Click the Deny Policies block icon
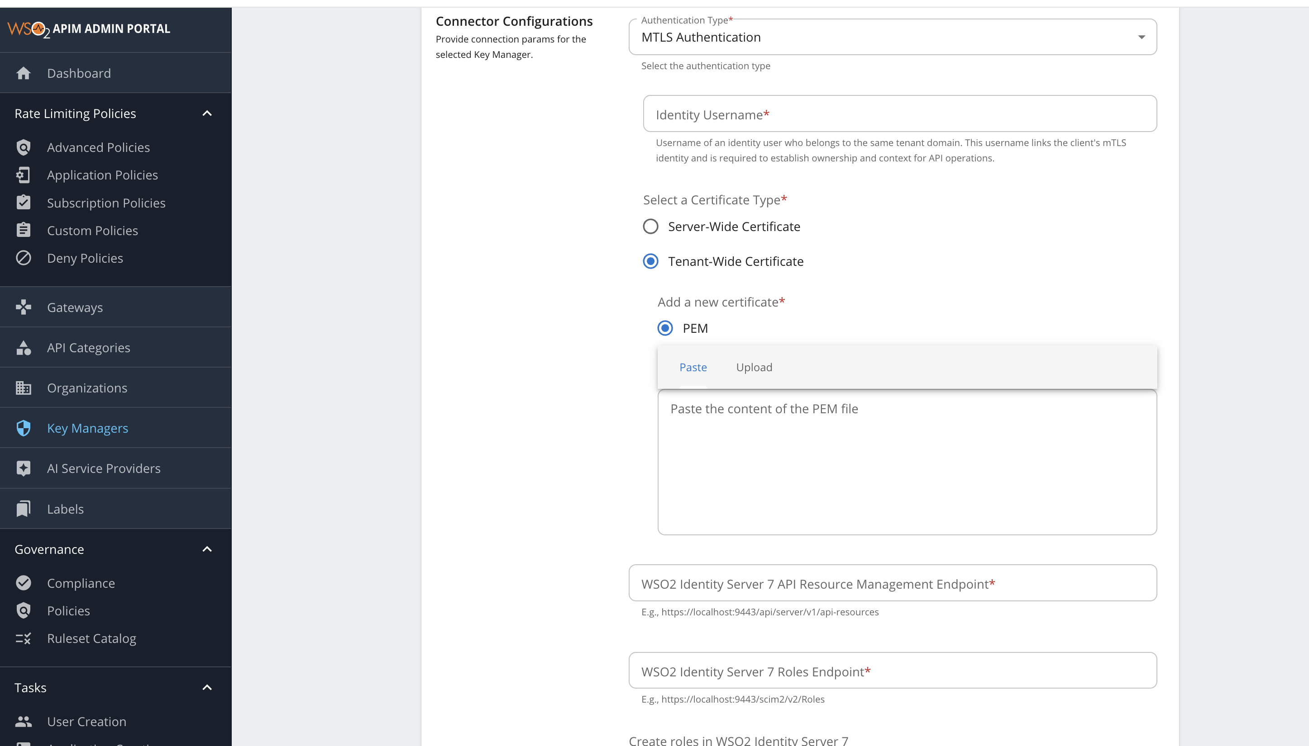The height and width of the screenshot is (746, 1309). pyautogui.click(x=23, y=258)
